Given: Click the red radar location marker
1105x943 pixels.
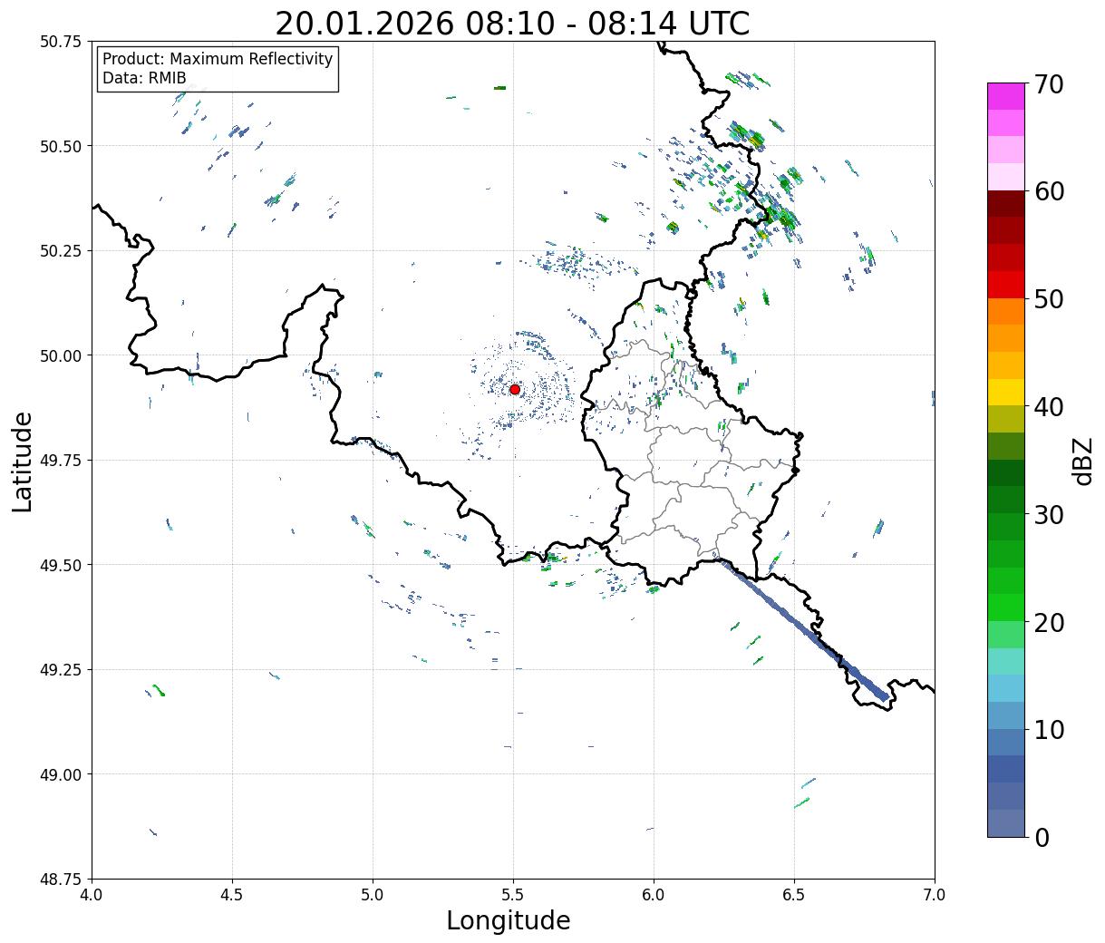Looking at the screenshot, I should [x=514, y=389].
